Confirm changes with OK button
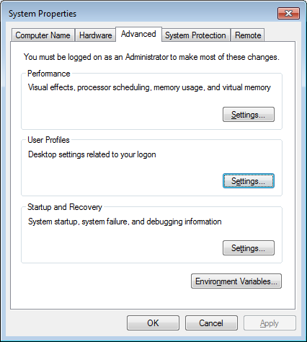Viewport: 307px width, 342px height. (x=153, y=323)
